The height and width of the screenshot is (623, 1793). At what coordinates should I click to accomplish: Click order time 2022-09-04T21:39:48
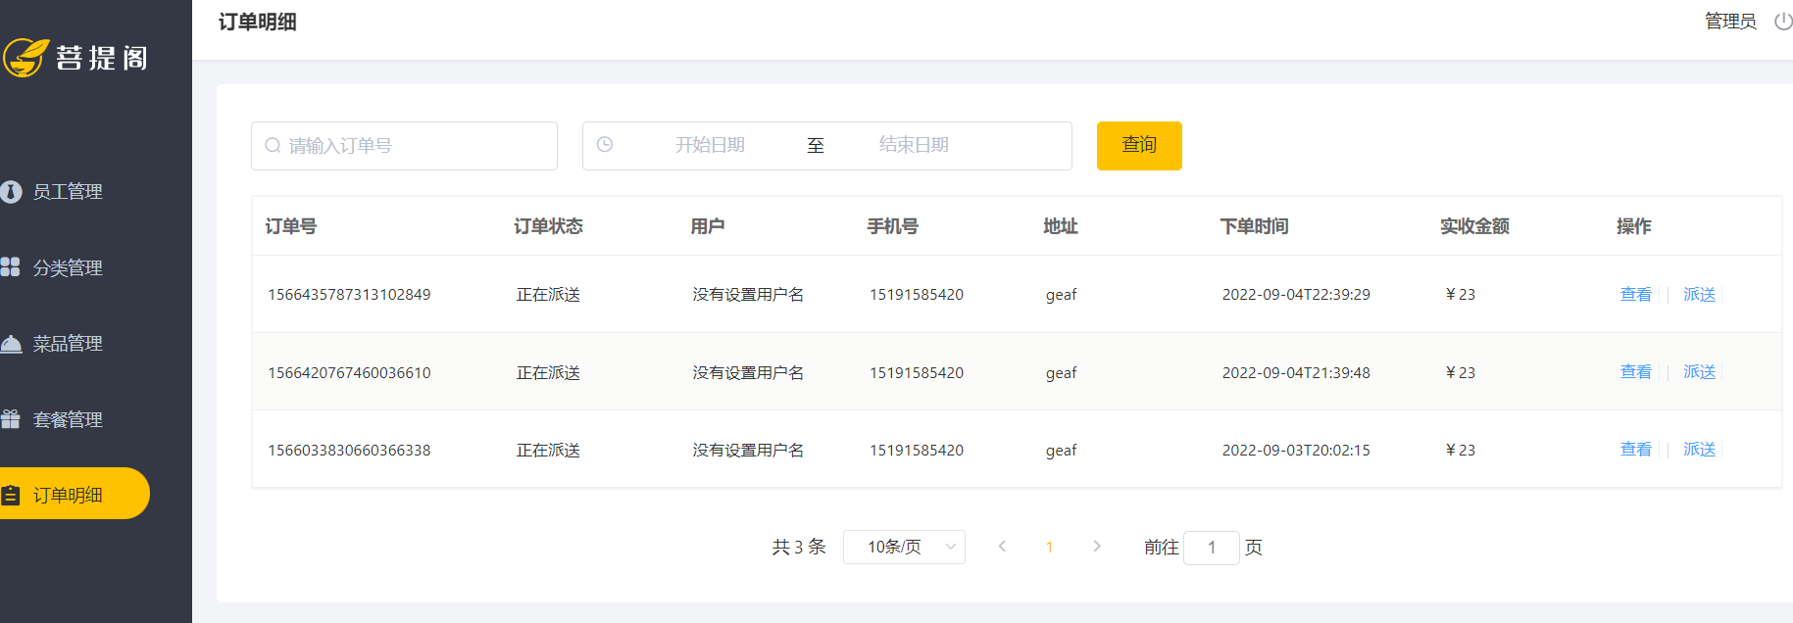(1296, 372)
